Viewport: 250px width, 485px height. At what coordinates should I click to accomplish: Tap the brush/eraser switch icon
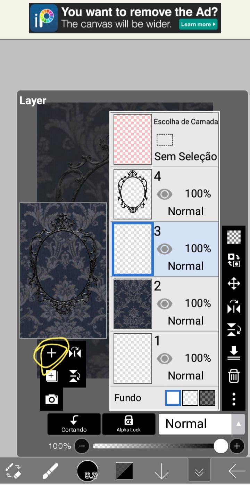pyautogui.click(x=14, y=471)
